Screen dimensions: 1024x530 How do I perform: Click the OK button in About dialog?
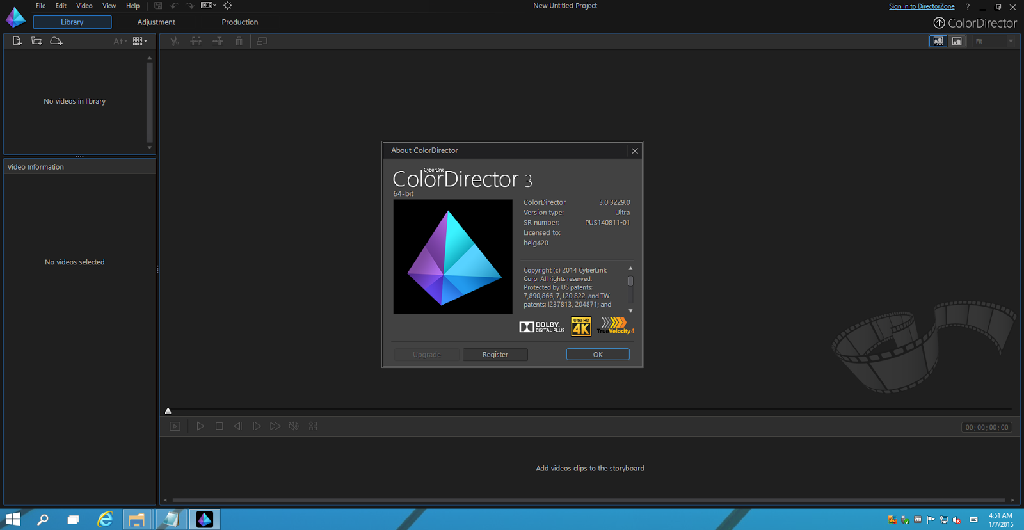pyautogui.click(x=598, y=355)
